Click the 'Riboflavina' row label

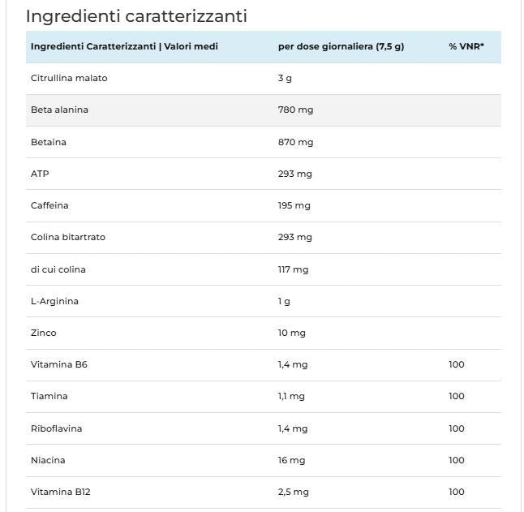(x=56, y=428)
